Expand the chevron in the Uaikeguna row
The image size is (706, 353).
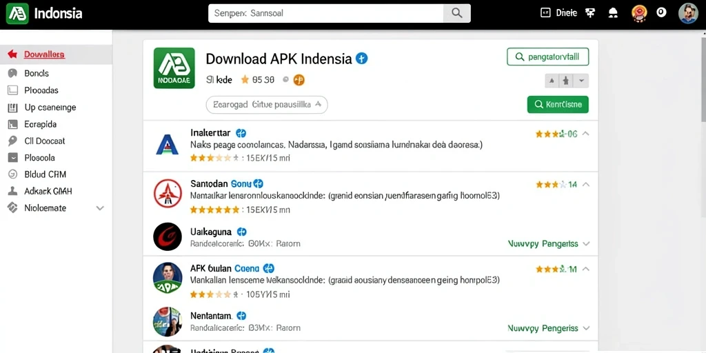[586, 243]
